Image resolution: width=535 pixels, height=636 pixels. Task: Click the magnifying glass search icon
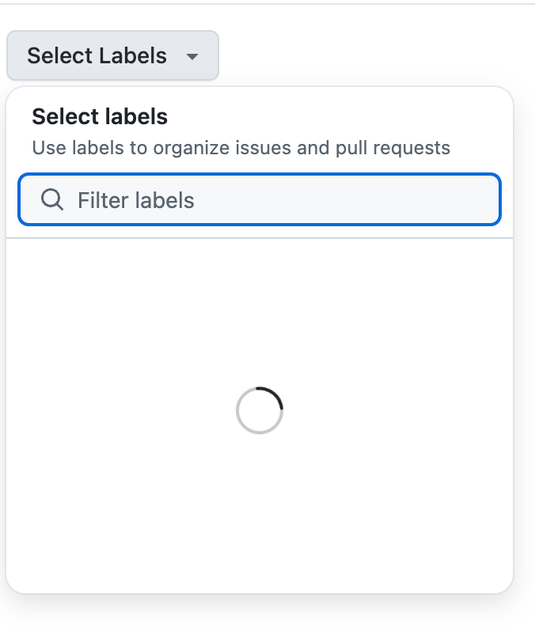click(x=52, y=200)
